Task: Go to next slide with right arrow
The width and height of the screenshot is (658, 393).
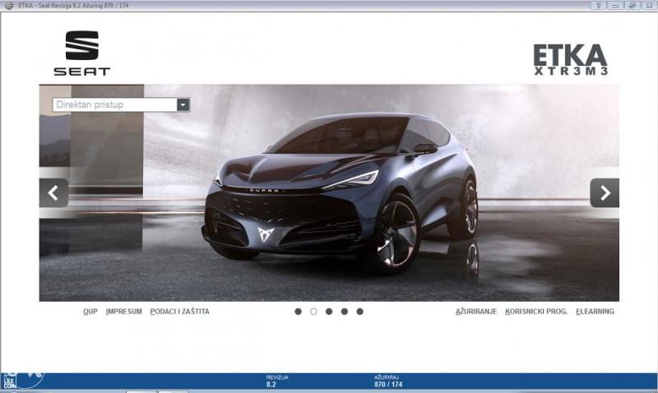Action: pos(605,193)
